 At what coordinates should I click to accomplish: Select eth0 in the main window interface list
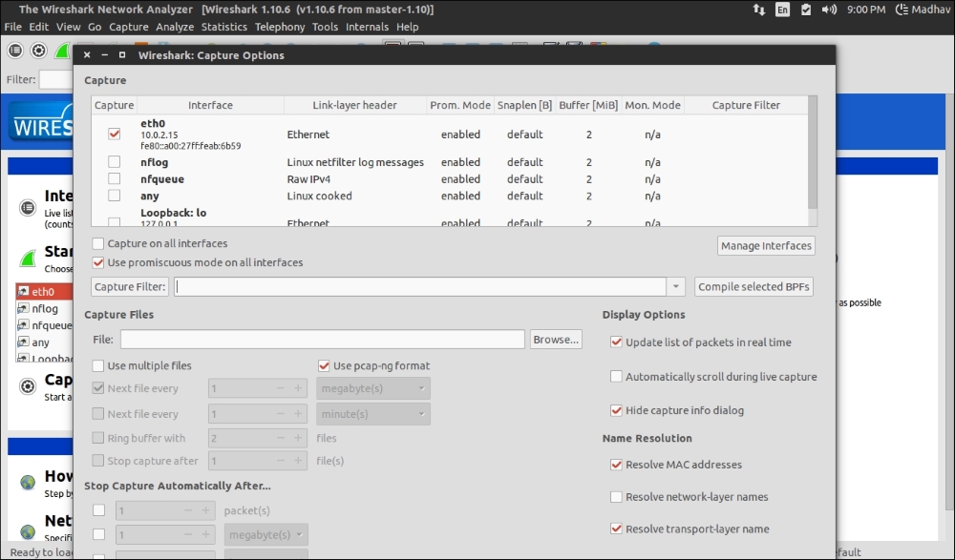pyautogui.click(x=45, y=292)
